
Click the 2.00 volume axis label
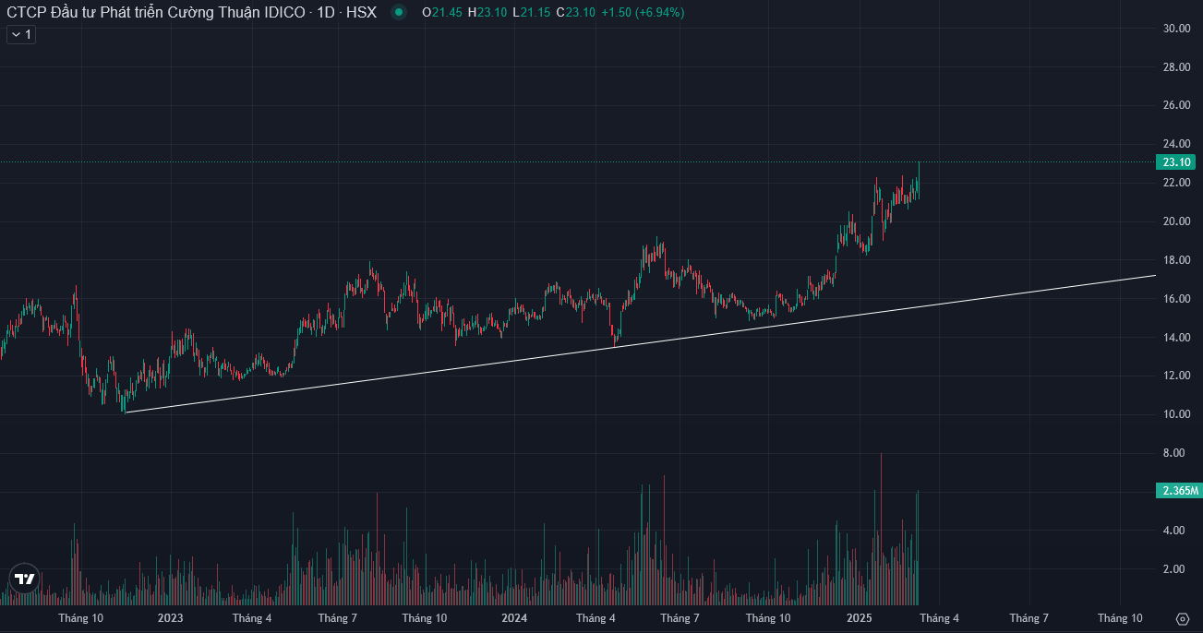pyautogui.click(x=1176, y=569)
